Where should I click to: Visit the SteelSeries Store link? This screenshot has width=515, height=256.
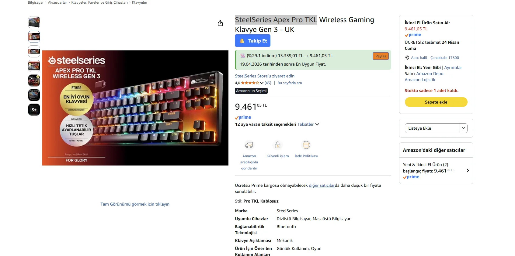coord(265,76)
